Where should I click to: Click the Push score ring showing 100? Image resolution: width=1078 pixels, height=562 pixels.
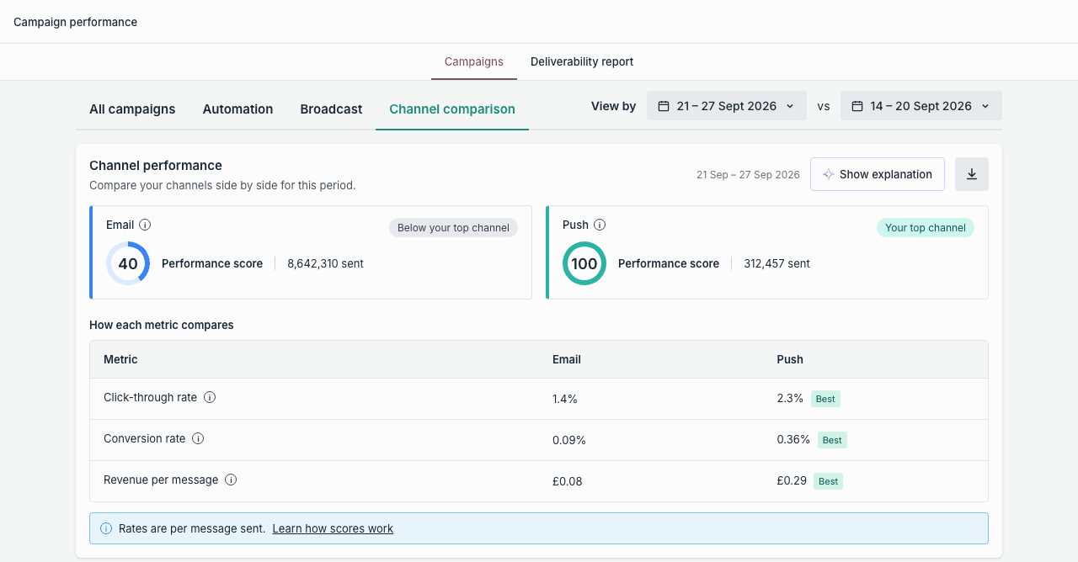tap(584, 263)
